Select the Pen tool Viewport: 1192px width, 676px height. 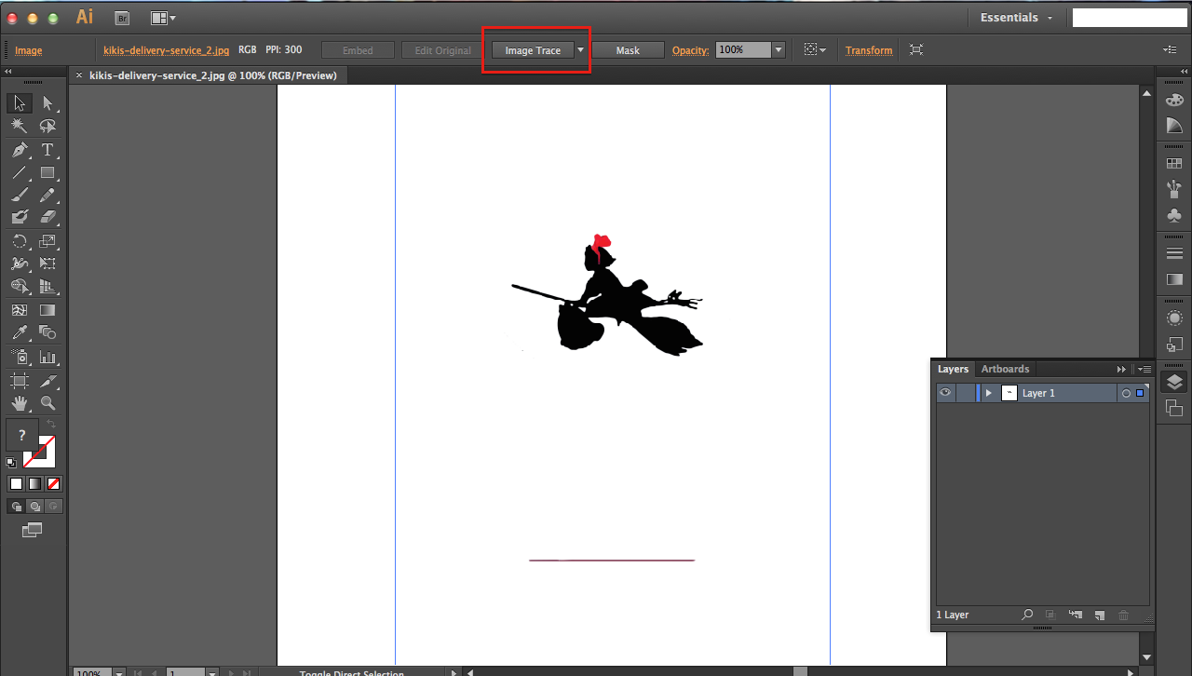coord(20,150)
